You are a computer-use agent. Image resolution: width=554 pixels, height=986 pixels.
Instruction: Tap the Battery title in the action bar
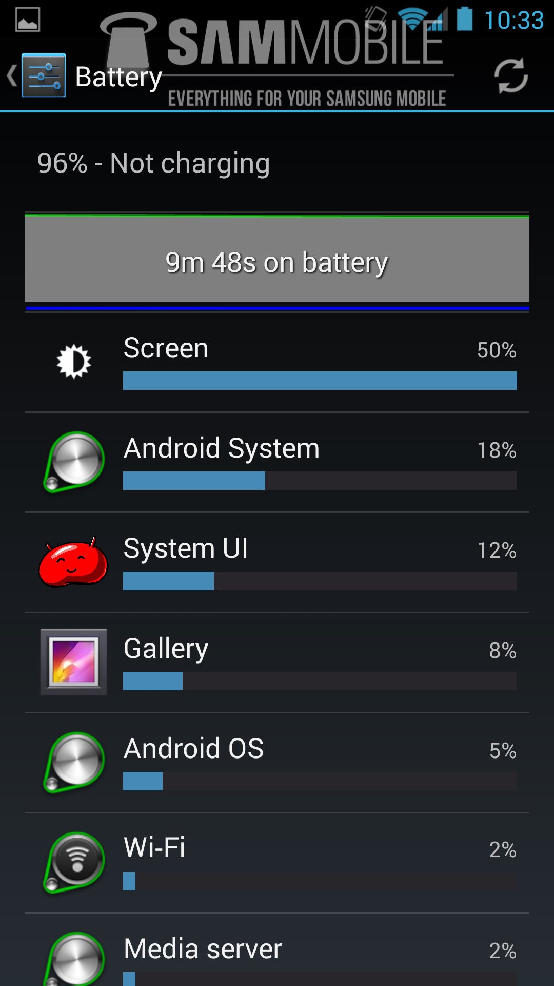(x=118, y=78)
